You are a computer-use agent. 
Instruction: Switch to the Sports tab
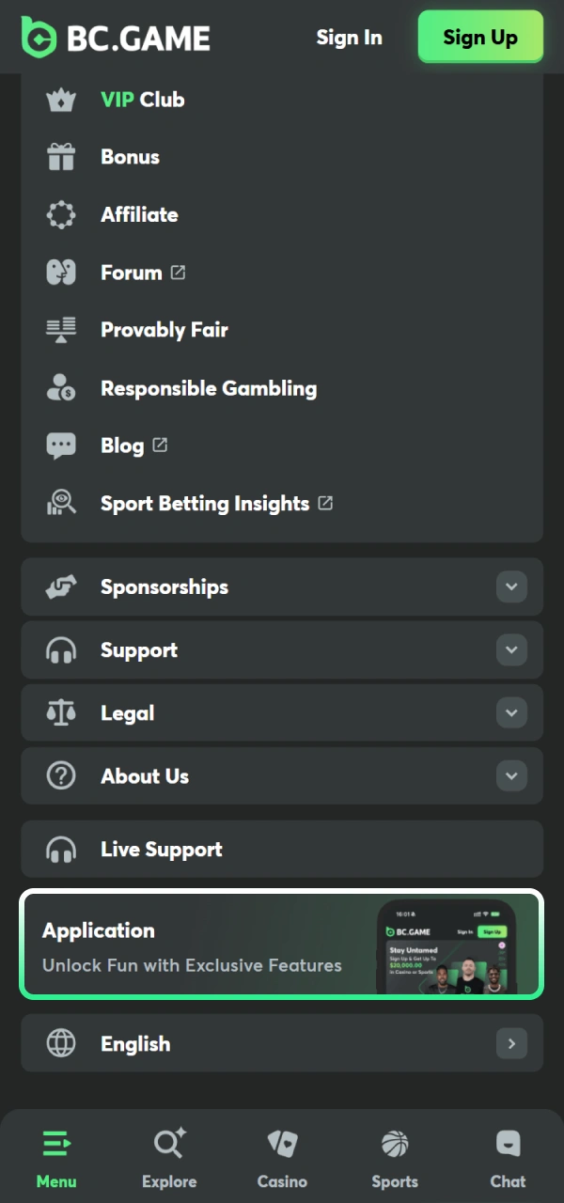pos(395,1158)
